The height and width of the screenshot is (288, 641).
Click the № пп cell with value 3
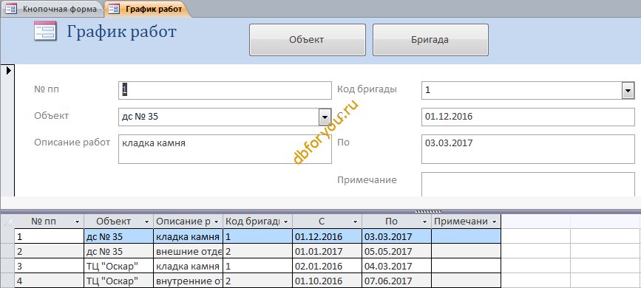[49, 267]
